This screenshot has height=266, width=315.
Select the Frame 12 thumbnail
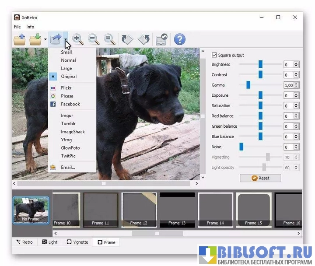[x=138, y=210]
